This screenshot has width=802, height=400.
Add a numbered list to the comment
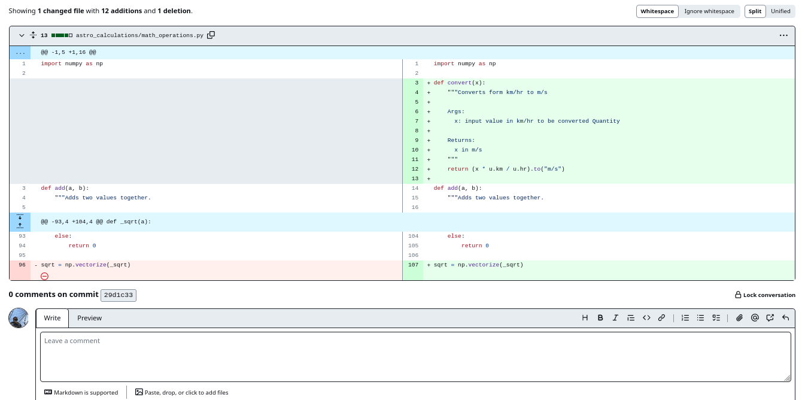685,318
